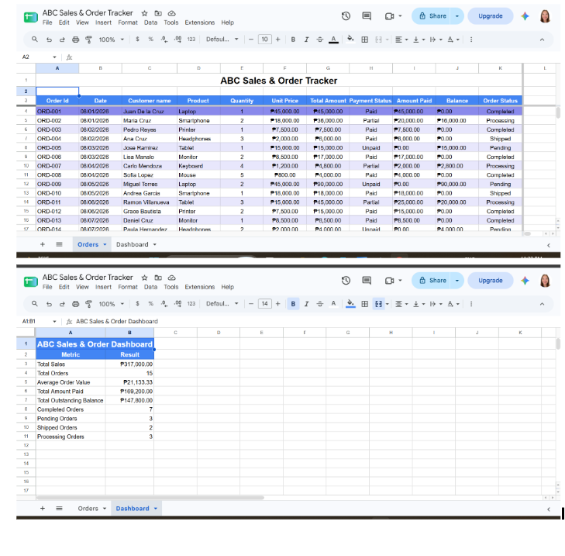Open File menu in the upper Orders window
Viewport: 565px width, 556px height.
click(47, 22)
